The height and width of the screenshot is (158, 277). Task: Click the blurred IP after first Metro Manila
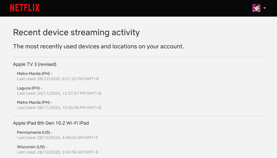click(x=69, y=73)
